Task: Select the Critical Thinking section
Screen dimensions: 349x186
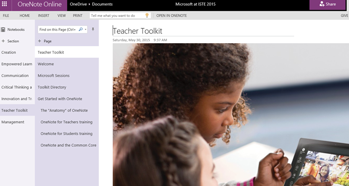Action: [17, 87]
